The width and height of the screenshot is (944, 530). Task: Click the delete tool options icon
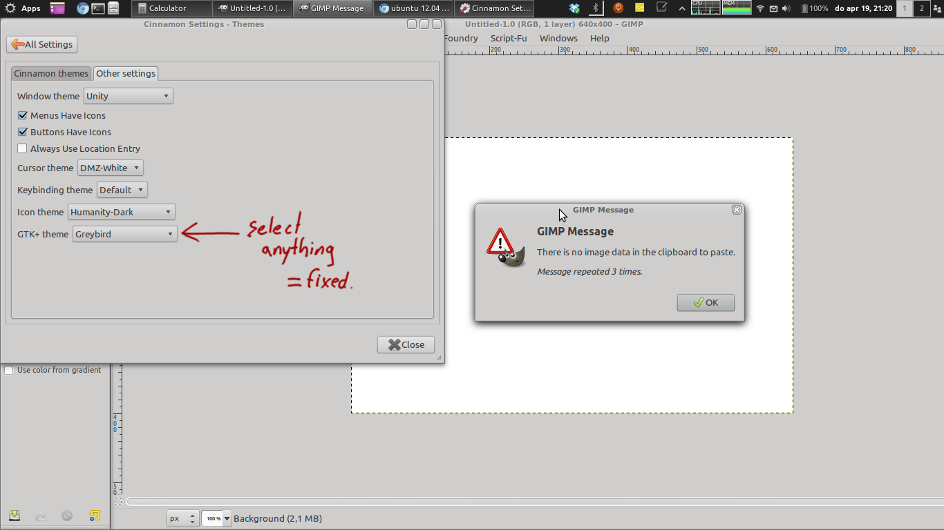pos(67,516)
